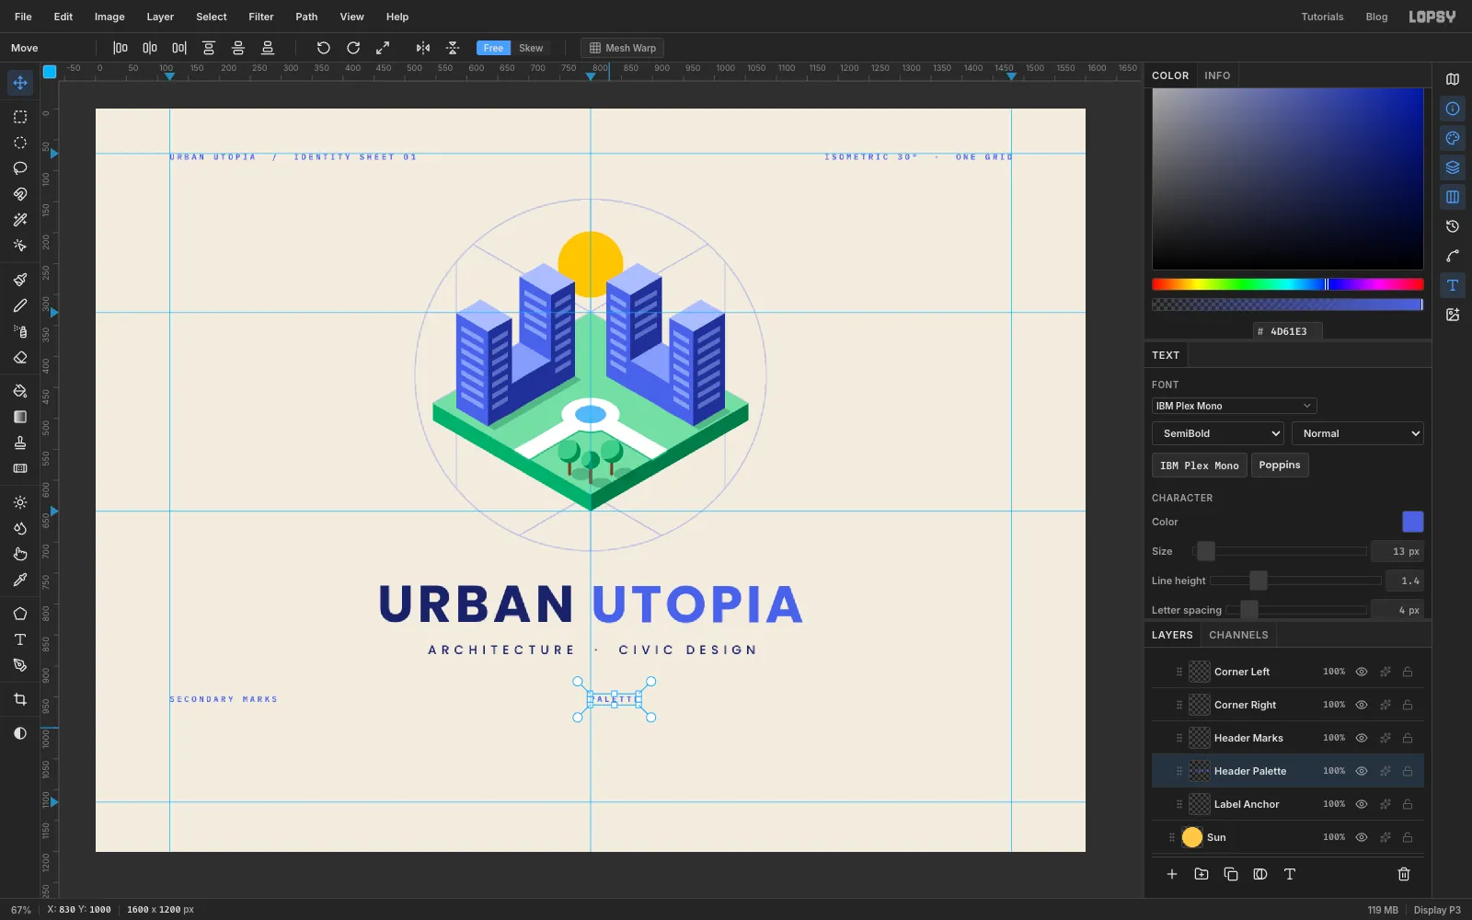The image size is (1472, 920).
Task: Open the history panel from the right sidebar
Action: coord(1453,226)
